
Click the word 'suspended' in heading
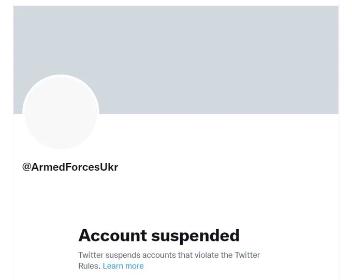(x=195, y=236)
